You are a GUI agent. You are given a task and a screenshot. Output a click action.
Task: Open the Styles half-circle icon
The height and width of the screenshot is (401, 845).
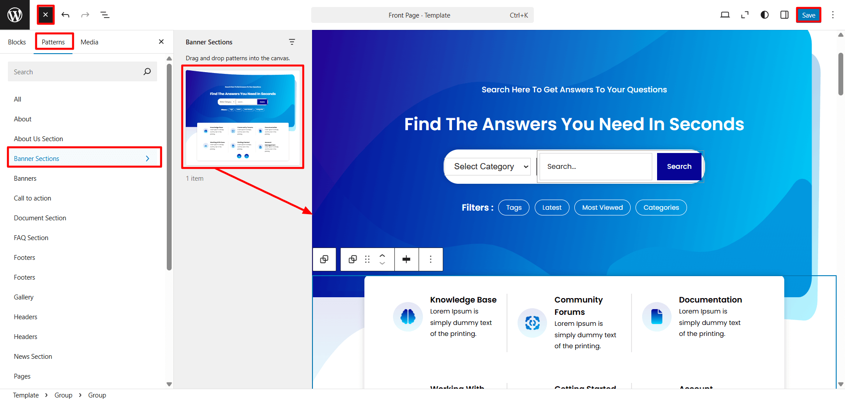[x=764, y=15]
